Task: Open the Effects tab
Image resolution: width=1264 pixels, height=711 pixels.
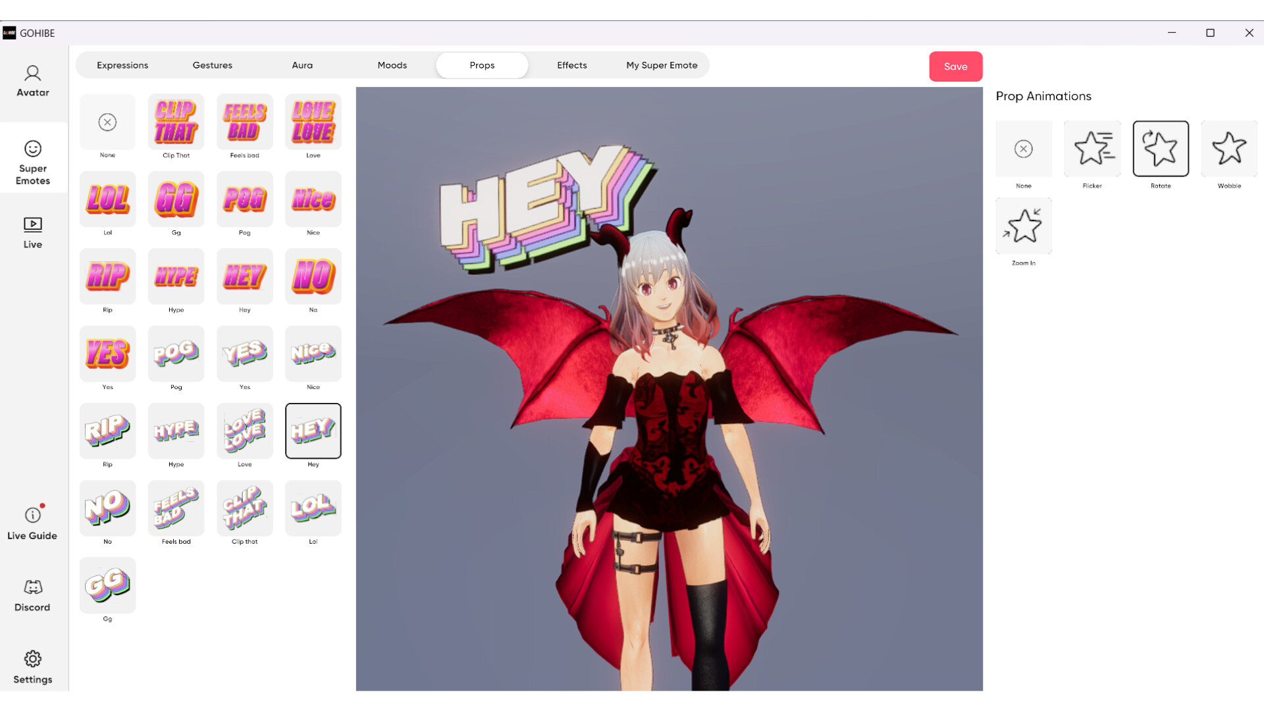Action: (x=571, y=65)
